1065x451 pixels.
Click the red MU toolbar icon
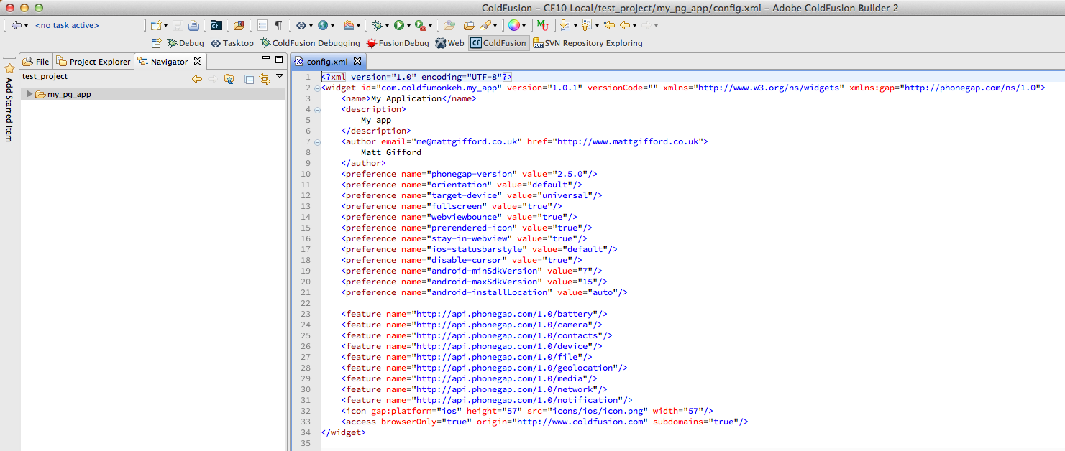[x=543, y=25]
